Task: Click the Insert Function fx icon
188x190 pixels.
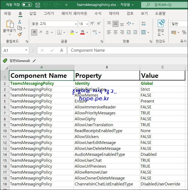Action: pos(62,50)
